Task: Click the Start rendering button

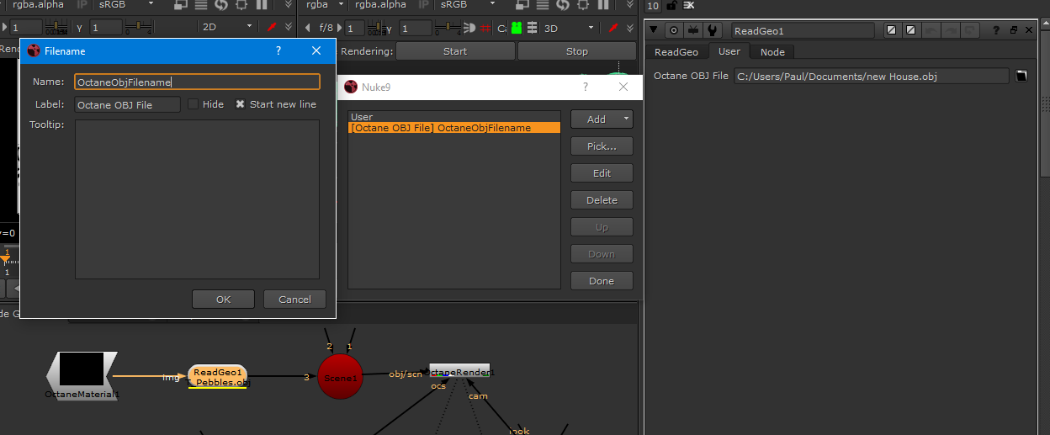Action: (x=455, y=51)
